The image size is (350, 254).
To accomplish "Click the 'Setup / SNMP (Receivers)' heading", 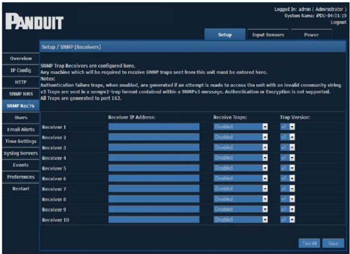I will 71,47.
